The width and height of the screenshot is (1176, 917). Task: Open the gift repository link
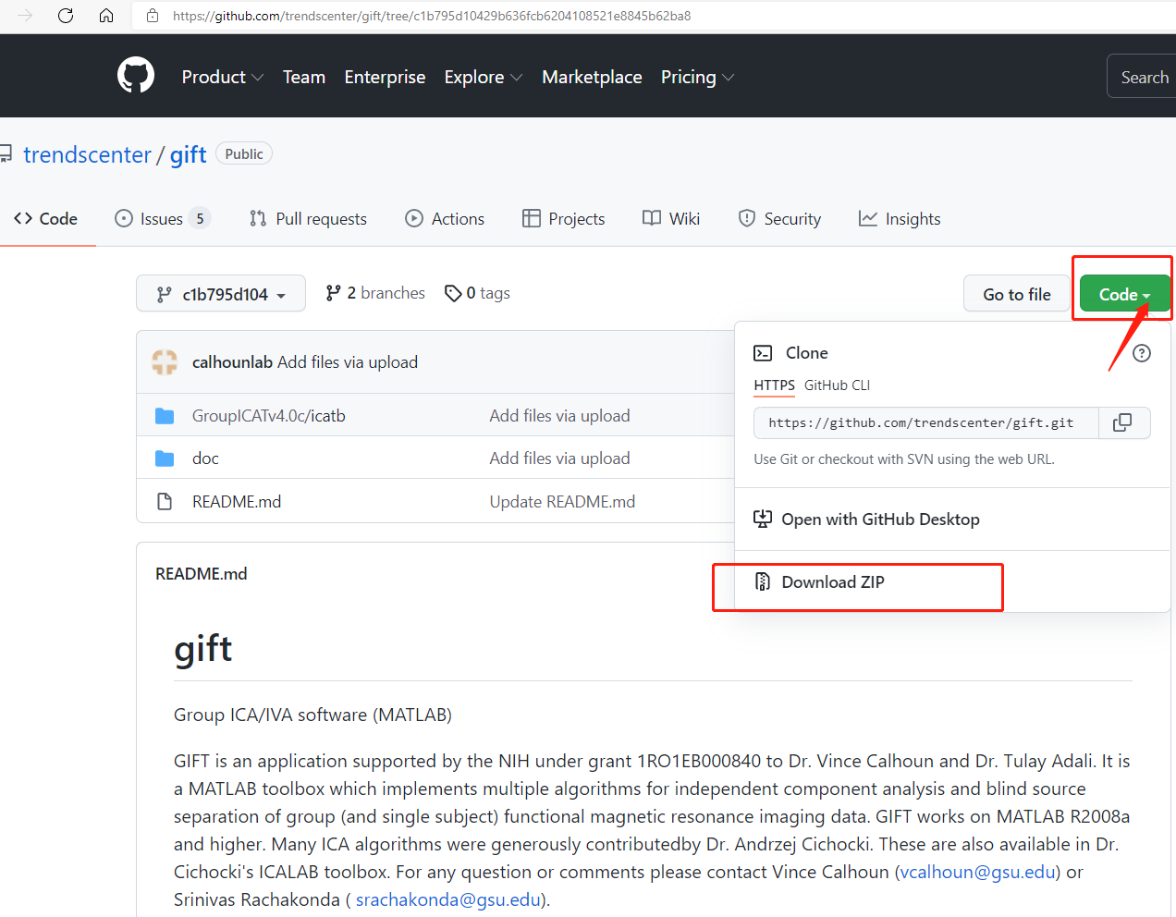pos(188,154)
